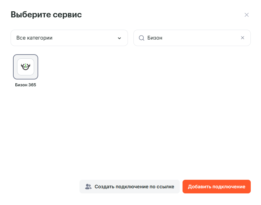Viewport: 261px width, 205px height.
Task: Open the Все категории dropdown
Action: tap(69, 38)
